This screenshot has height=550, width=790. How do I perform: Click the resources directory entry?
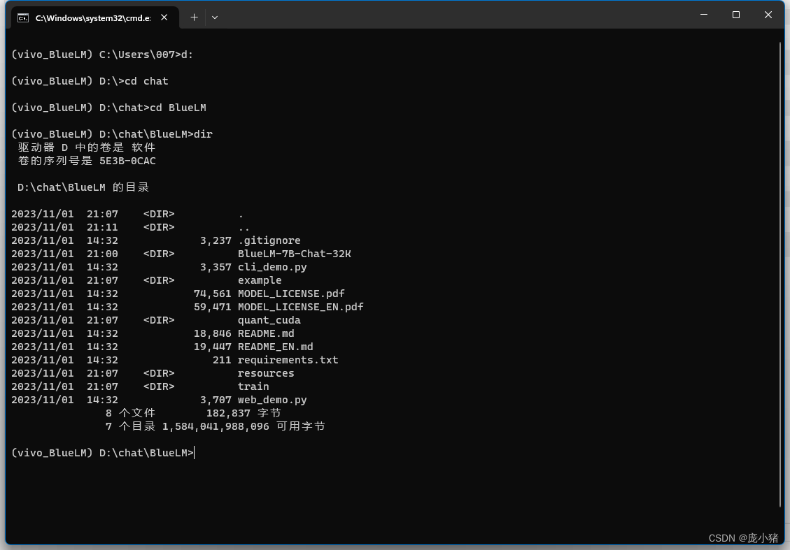coord(266,373)
